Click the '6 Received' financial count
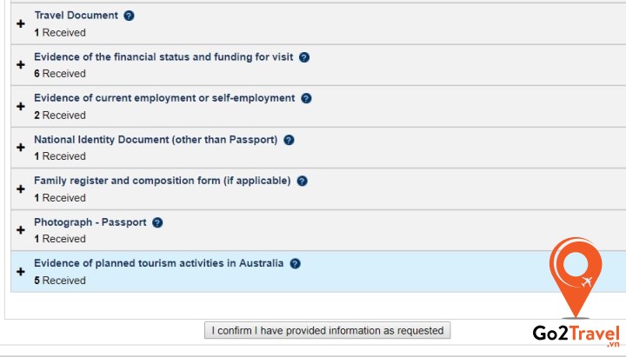The height and width of the screenshot is (357, 626). (x=60, y=74)
